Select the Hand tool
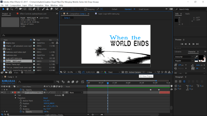The width and height of the screenshot is (207, 116). click(7, 9)
